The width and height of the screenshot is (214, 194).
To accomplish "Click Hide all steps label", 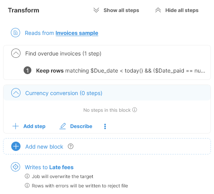I will [182, 10].
